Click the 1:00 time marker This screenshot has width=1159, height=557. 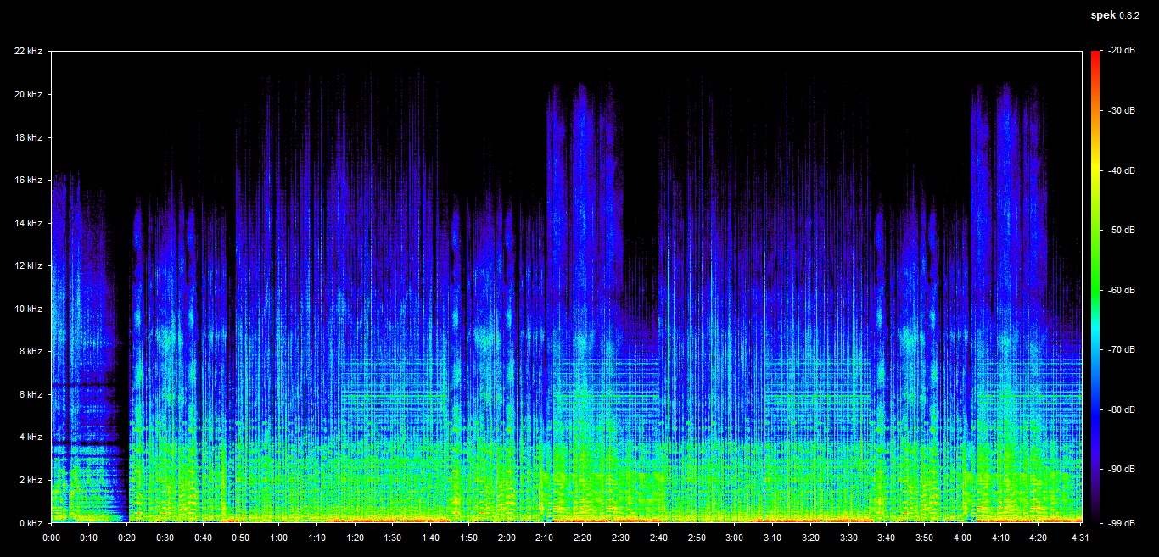pyautogui.click(x=279, y=538)
